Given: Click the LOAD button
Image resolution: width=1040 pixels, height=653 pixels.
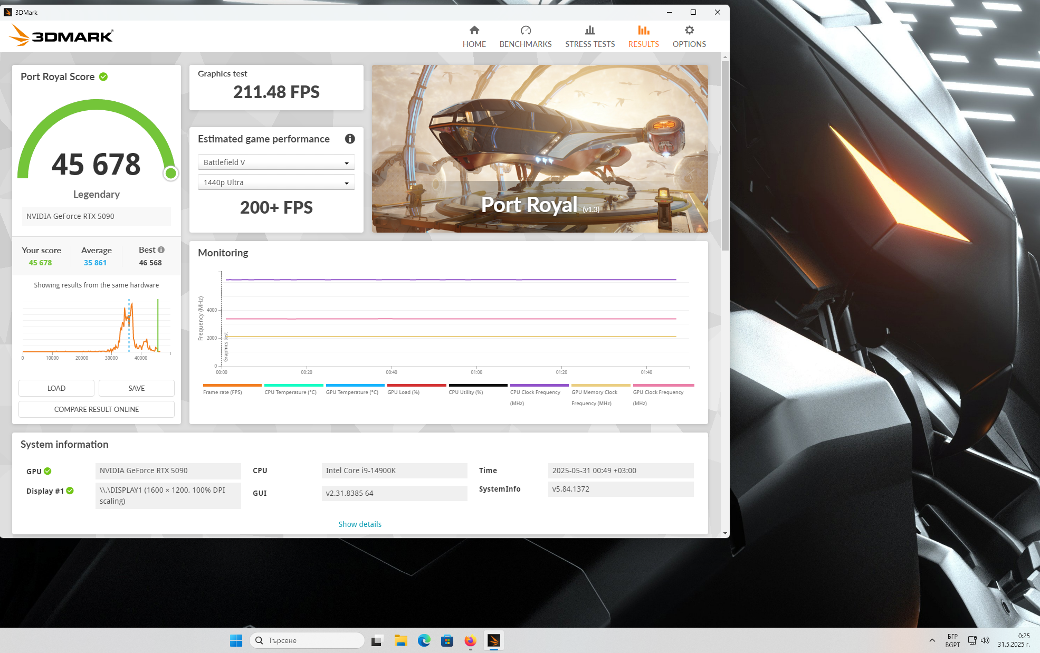Looking at the screenshot, I should [56, 388].
